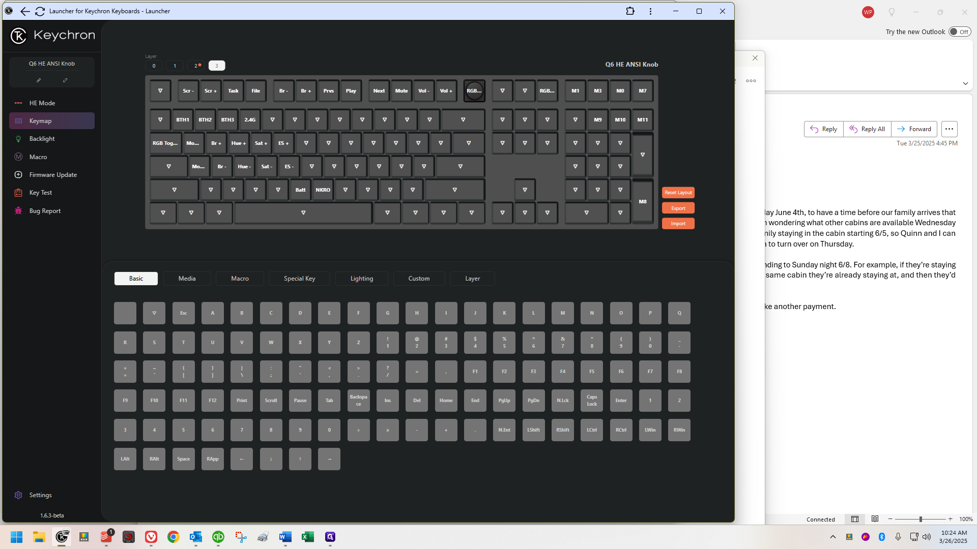The width and height of the screenshot is (977, 549).
Task: Open File Explorer from the taskbar
Action: point(39,537)
